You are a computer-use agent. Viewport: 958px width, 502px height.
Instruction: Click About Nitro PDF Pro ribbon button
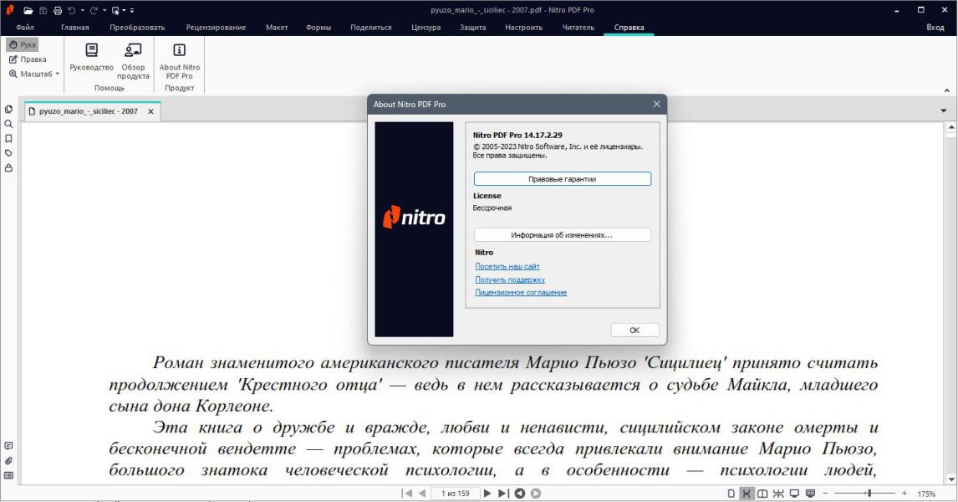click(x=180, y=61)
